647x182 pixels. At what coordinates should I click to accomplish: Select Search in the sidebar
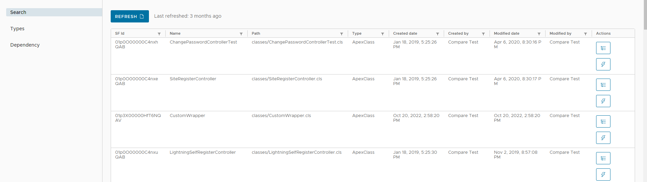(54, 12)
